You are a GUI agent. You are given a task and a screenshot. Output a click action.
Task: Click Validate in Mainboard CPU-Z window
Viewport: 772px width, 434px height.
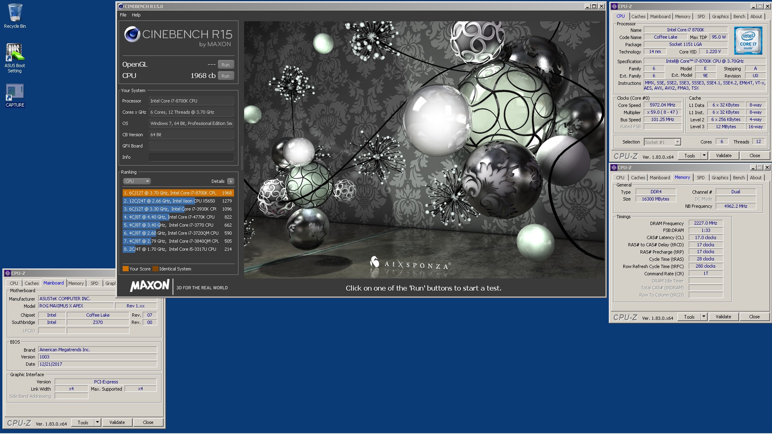pos(117,422)
